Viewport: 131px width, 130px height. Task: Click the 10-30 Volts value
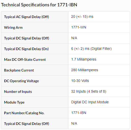point(80,81)
